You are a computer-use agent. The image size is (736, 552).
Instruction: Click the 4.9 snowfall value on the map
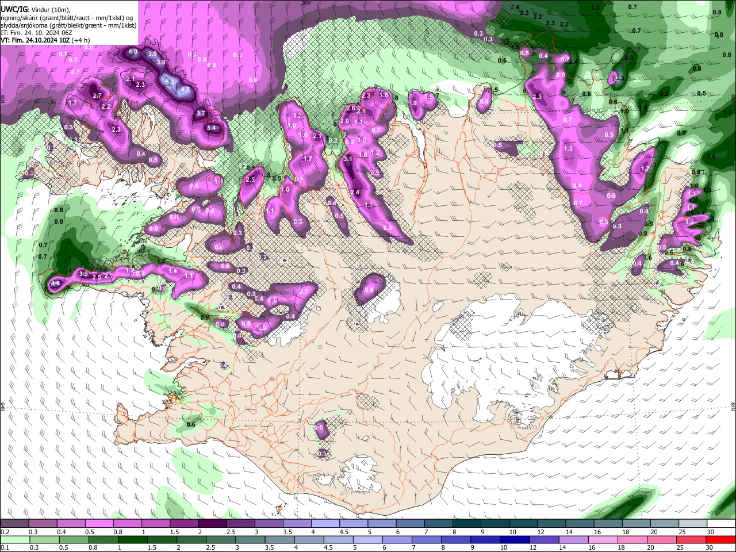coord(133,52)
